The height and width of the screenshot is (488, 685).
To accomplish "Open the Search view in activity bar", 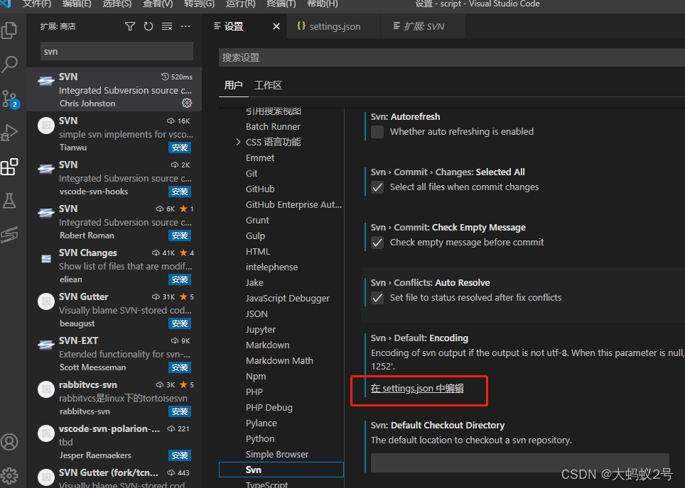I will [x=9, y=64].
